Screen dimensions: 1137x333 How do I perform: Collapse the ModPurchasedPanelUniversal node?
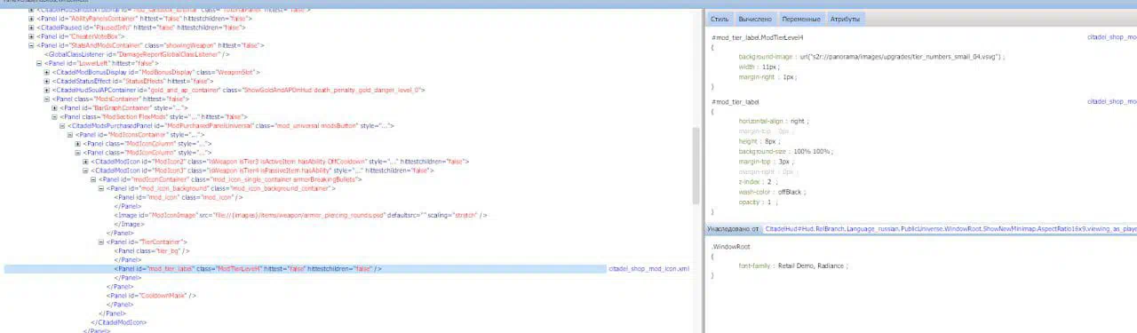click(62, 125)
